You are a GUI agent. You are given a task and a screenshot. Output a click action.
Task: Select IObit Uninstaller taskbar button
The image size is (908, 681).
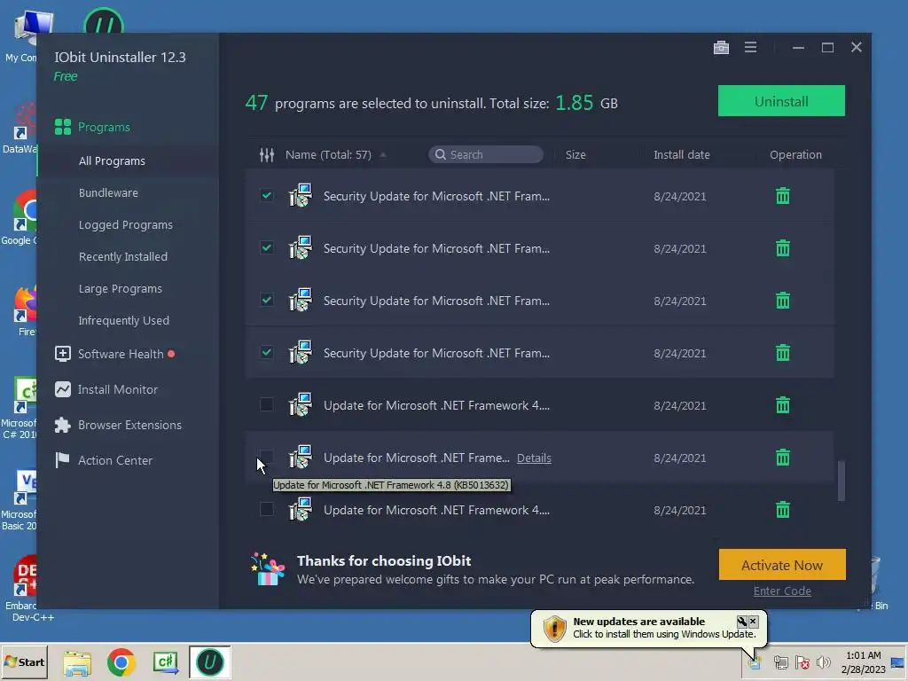(x=209, y=661)
